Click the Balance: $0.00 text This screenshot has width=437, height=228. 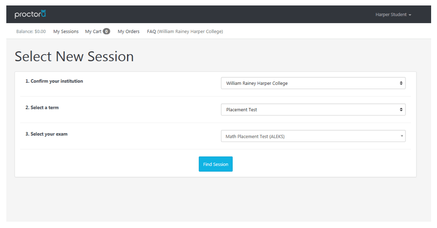pos(31,31)
